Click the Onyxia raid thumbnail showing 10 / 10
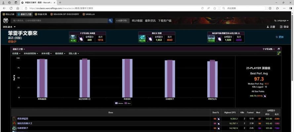The width and height of the screenshot is (294, 132). (x=142, y=39)
